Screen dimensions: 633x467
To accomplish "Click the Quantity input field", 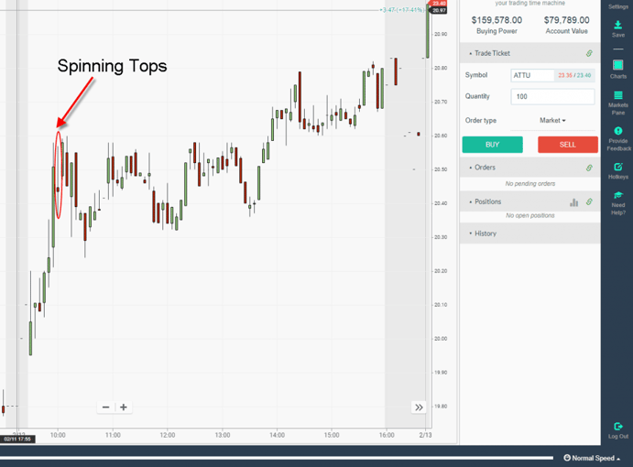I will [551, 96].
